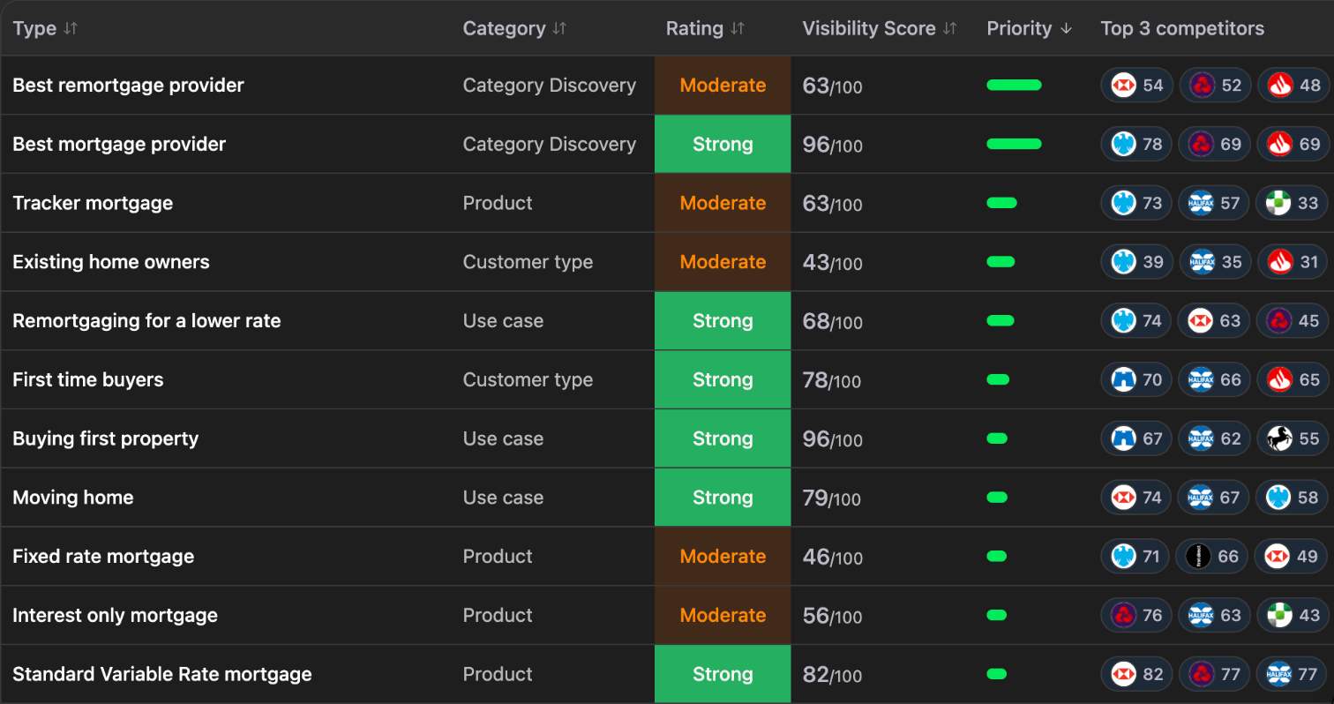This screenshot has width=1334, height=704.
Task: Click competitor chip scoring 70 in First time buyers
Action: [1137, 380]
